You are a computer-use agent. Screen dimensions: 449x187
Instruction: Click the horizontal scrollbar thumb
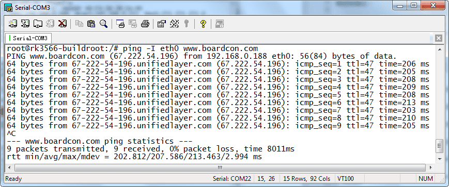pyautogui.click(x=220, y=167)
